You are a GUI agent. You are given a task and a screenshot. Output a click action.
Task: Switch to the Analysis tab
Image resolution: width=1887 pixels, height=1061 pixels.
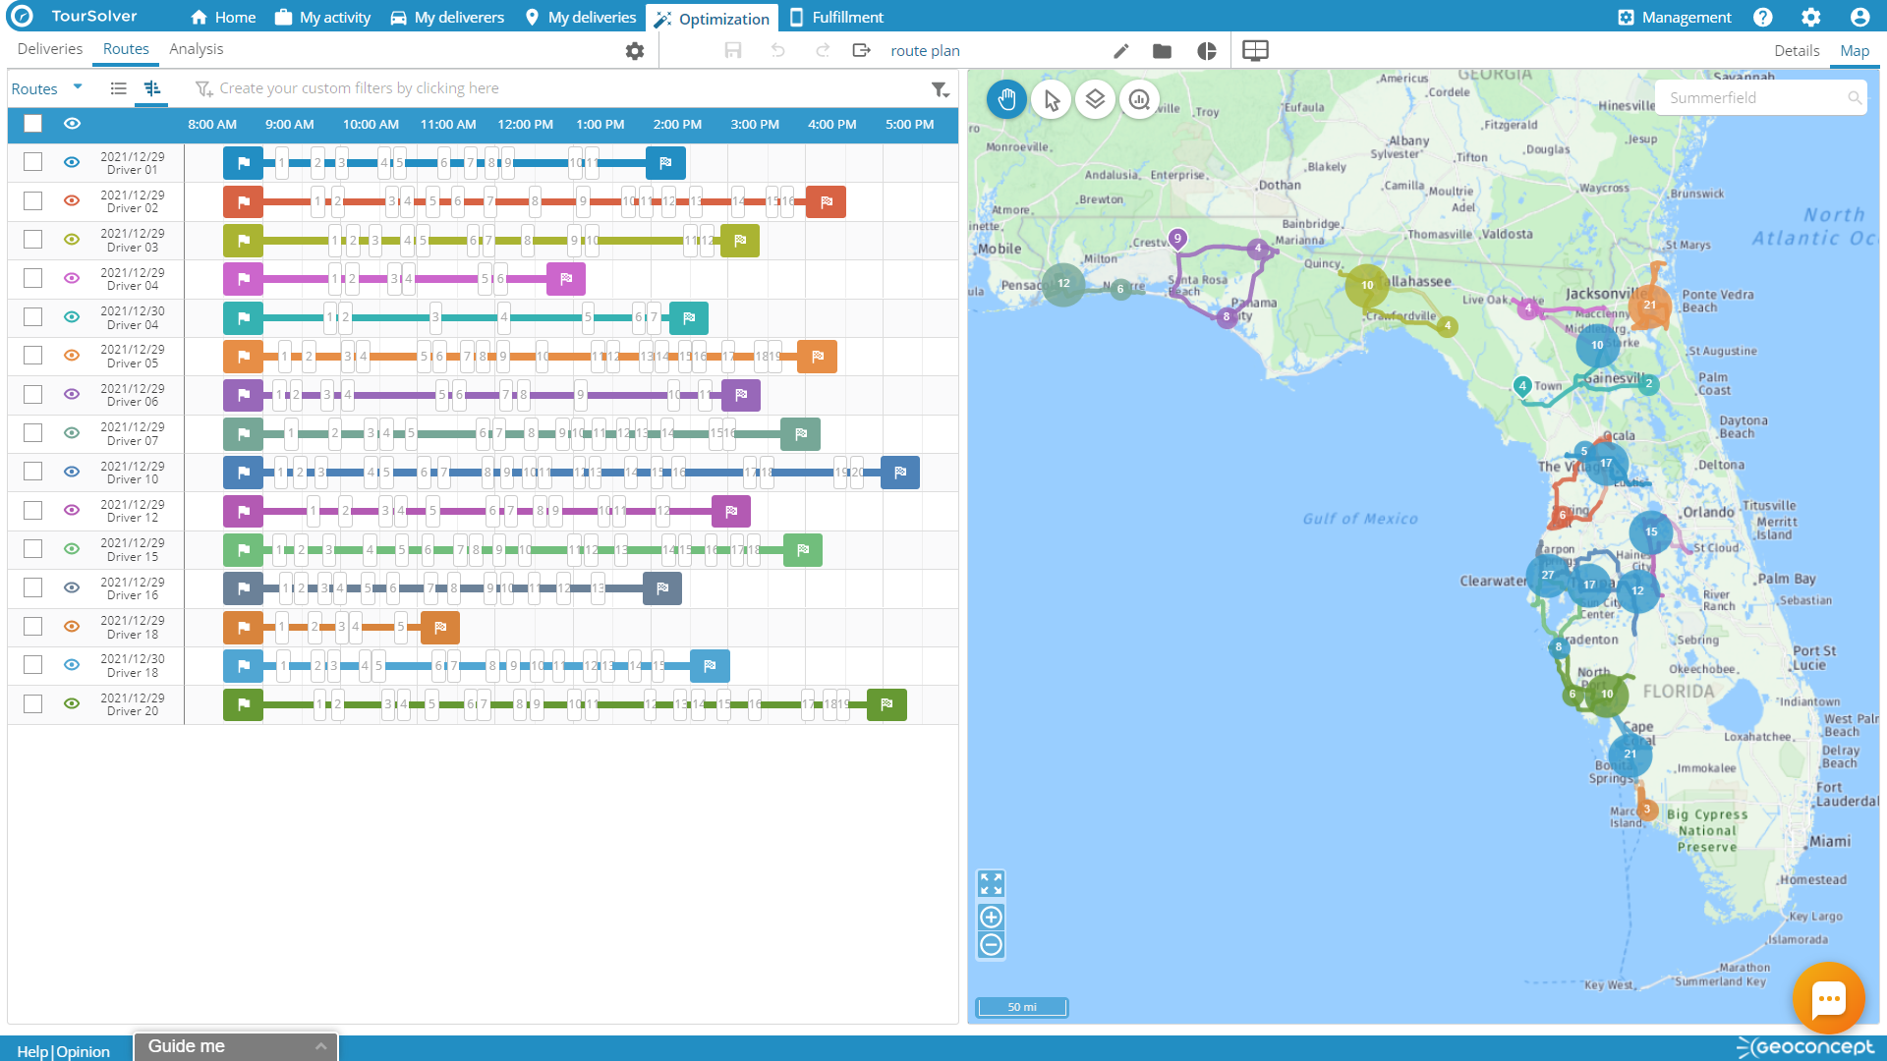(x=196, y=48)
